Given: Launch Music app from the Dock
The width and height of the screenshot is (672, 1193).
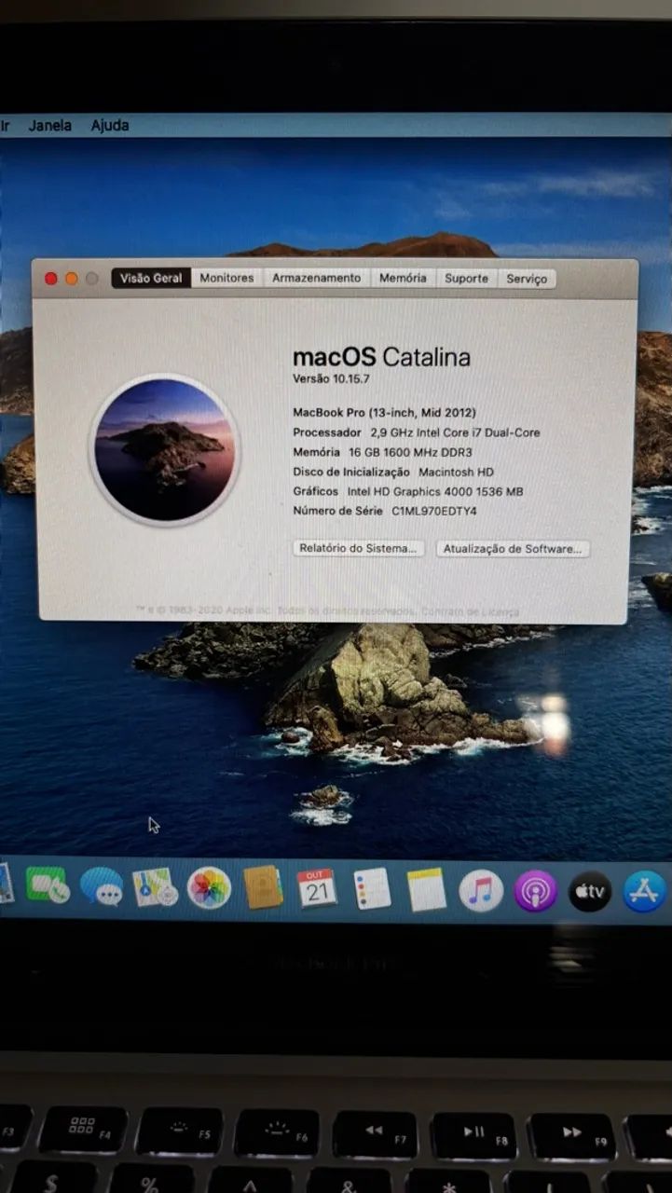Looking at the screenshot, I should pyautogui.click(x=481, y=891).
